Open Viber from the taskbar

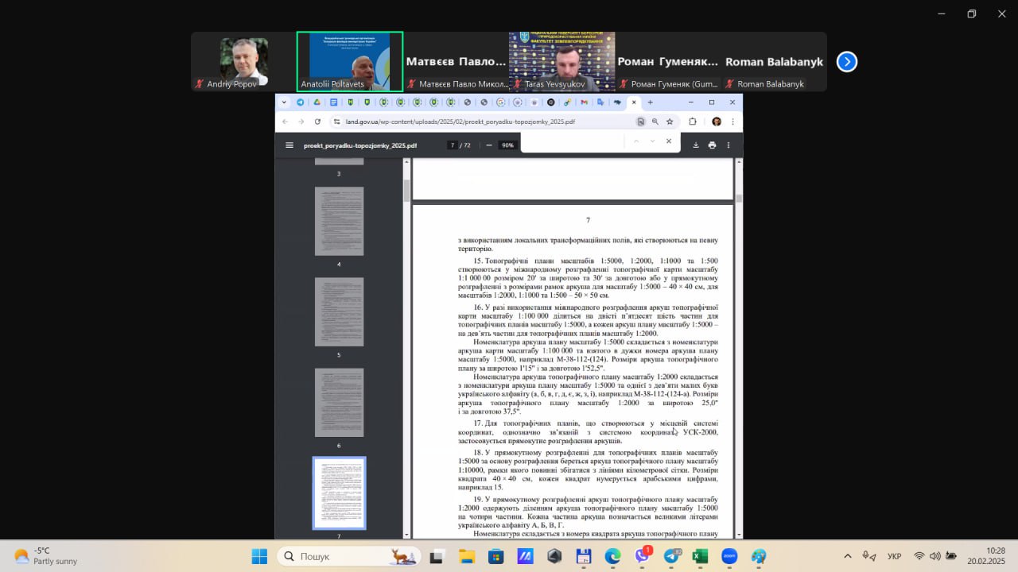643,557
